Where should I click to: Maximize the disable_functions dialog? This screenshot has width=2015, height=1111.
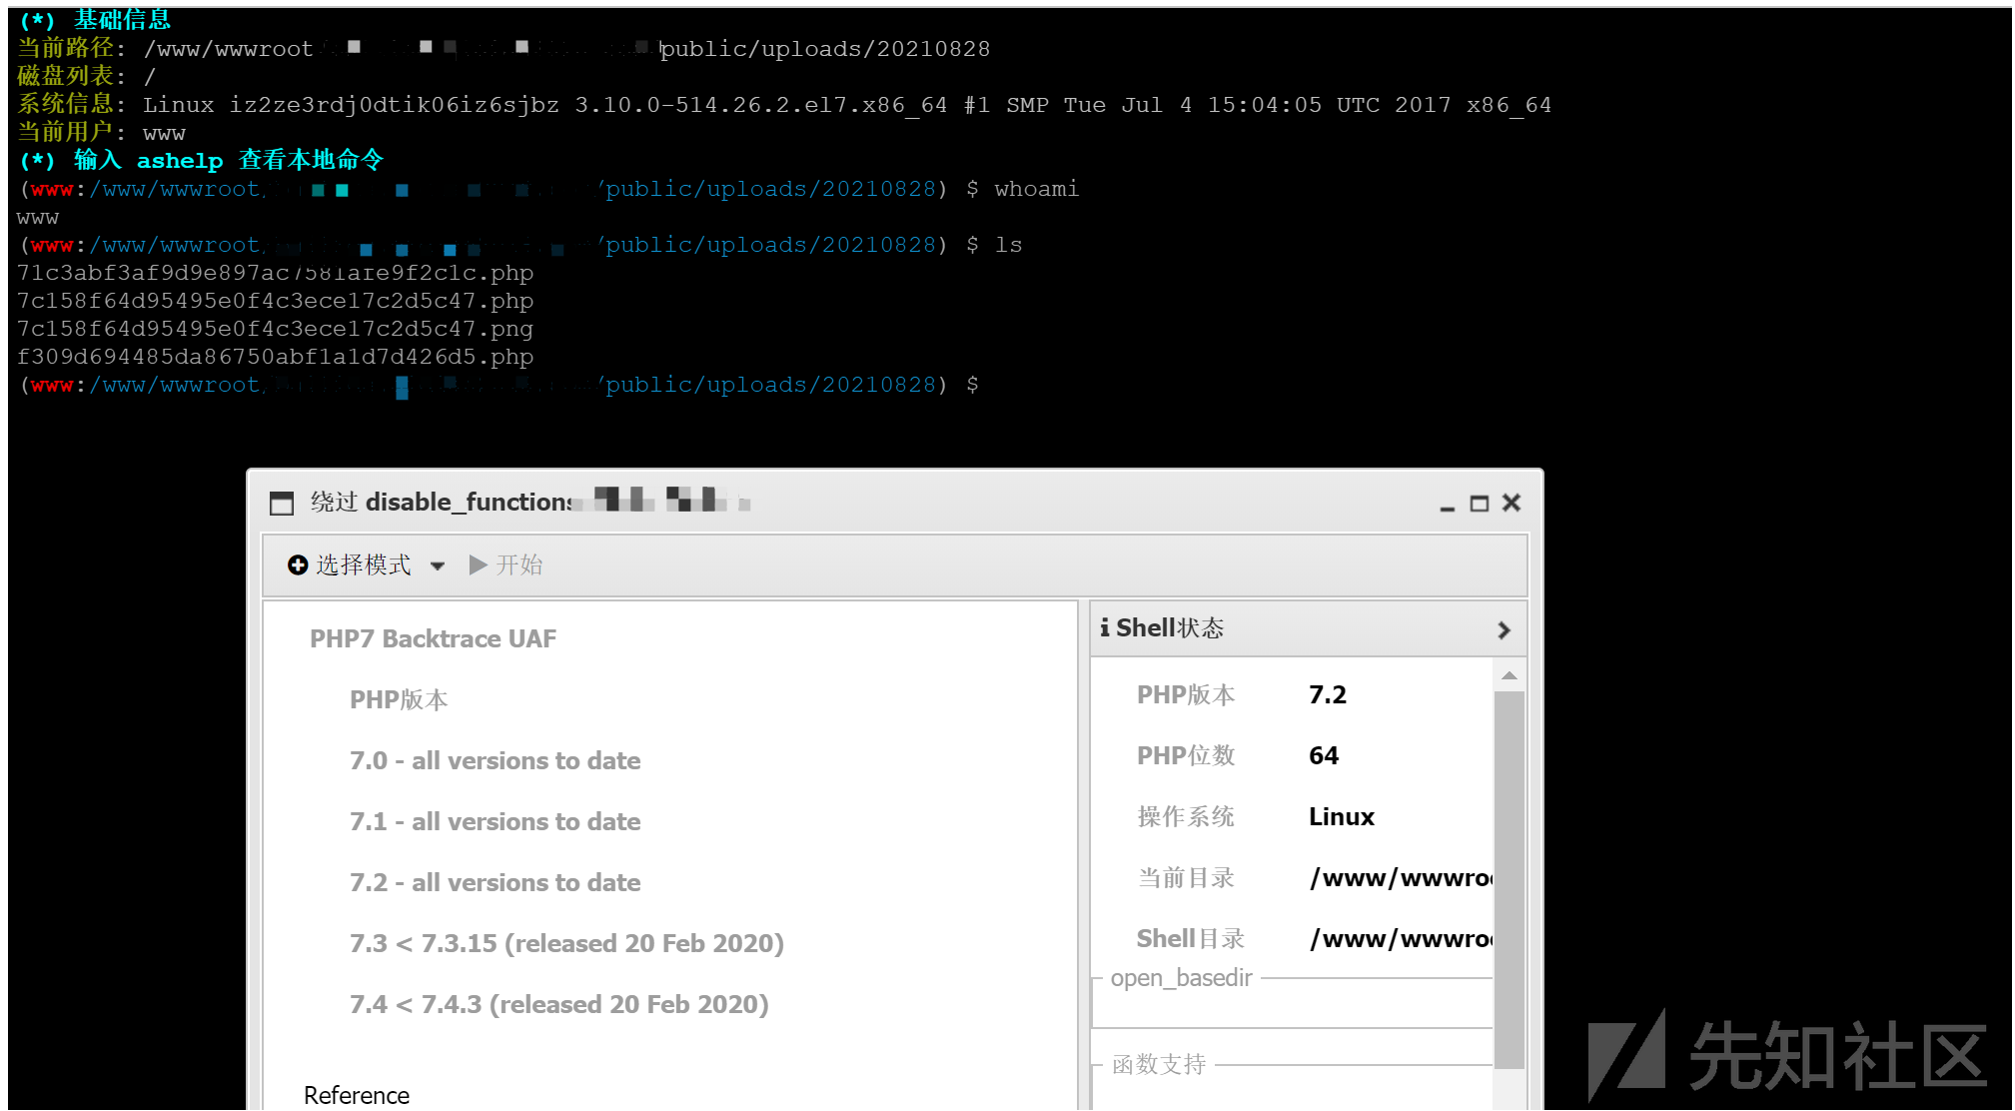pyautogui.click(x=1479, y=504)
